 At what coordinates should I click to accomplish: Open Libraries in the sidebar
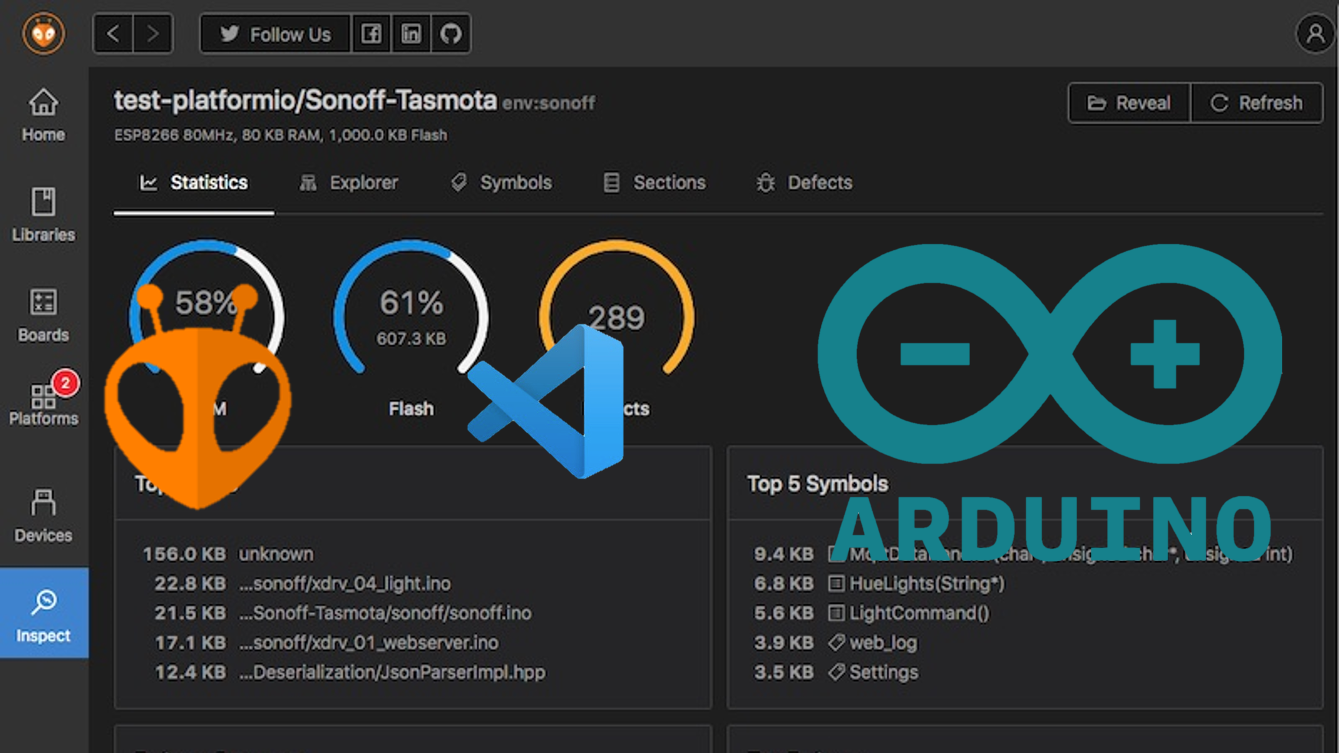pyautogui.click(x=44, y=215)
